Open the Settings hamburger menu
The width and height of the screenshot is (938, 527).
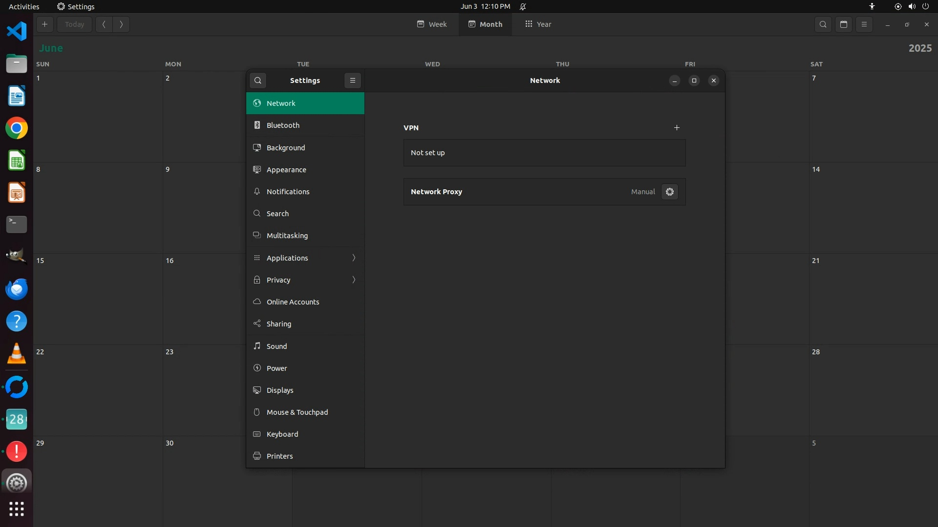352,81
